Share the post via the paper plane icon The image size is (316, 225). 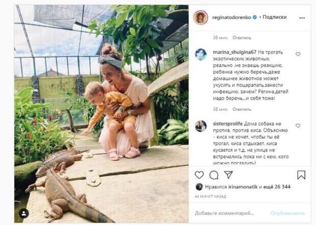(x=228, y=175)
